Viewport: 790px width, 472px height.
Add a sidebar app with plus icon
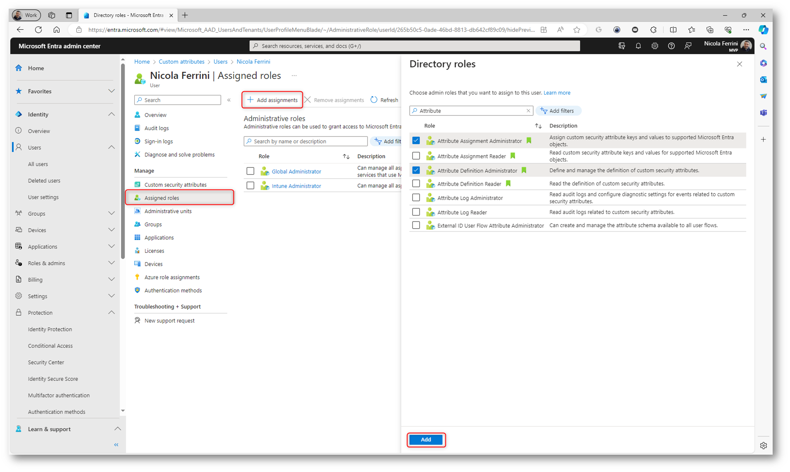[x=763, y=139]
